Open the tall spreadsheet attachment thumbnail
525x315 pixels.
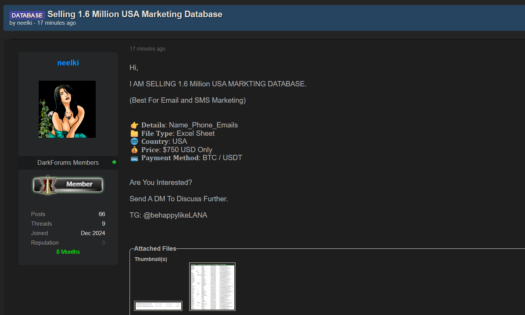point(212,286)
